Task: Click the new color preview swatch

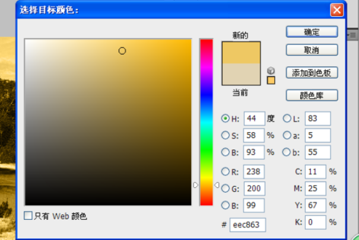Action: 241,53
